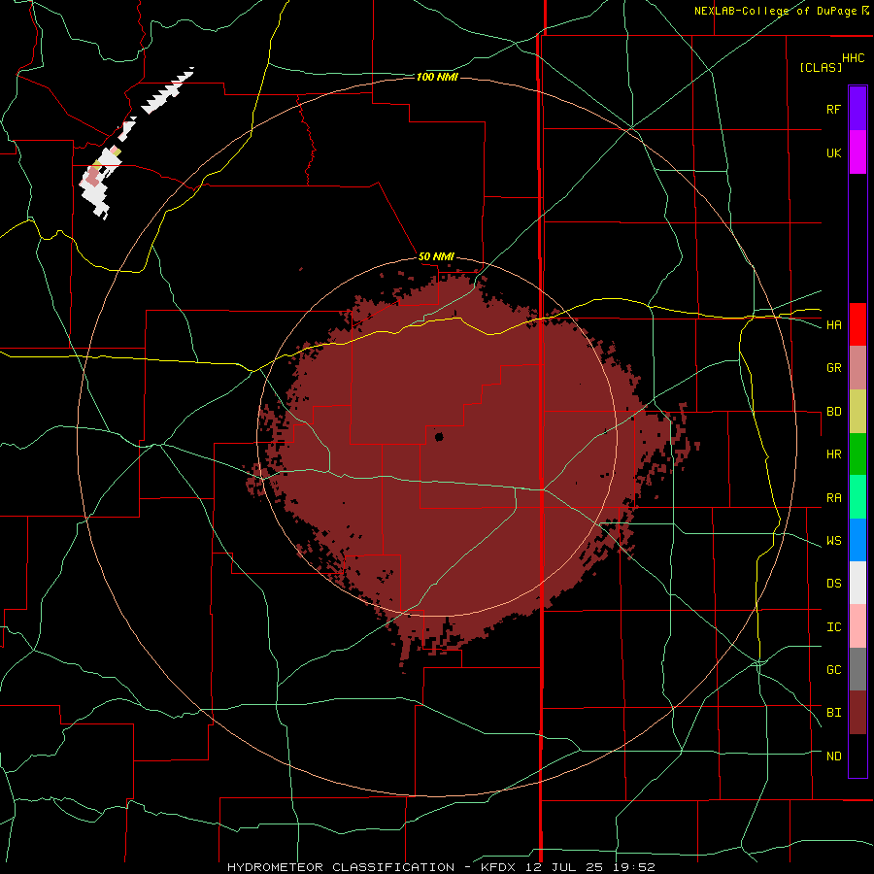Click the KFDX radar site identifier
This screenshot has width=874, height=874.
pos(500,867)
